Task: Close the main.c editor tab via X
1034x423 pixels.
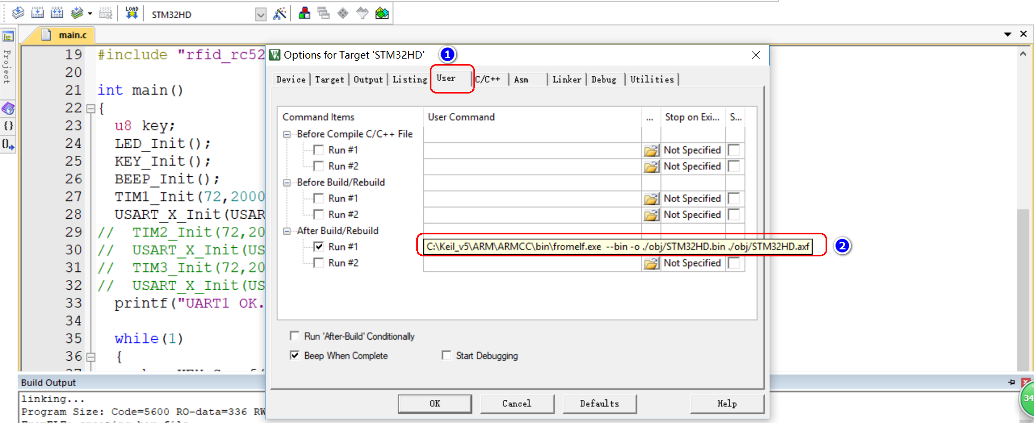Action: (x=1024, y=34)
